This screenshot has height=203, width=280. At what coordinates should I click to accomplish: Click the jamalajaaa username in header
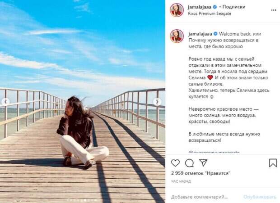(x=200, y=7)
